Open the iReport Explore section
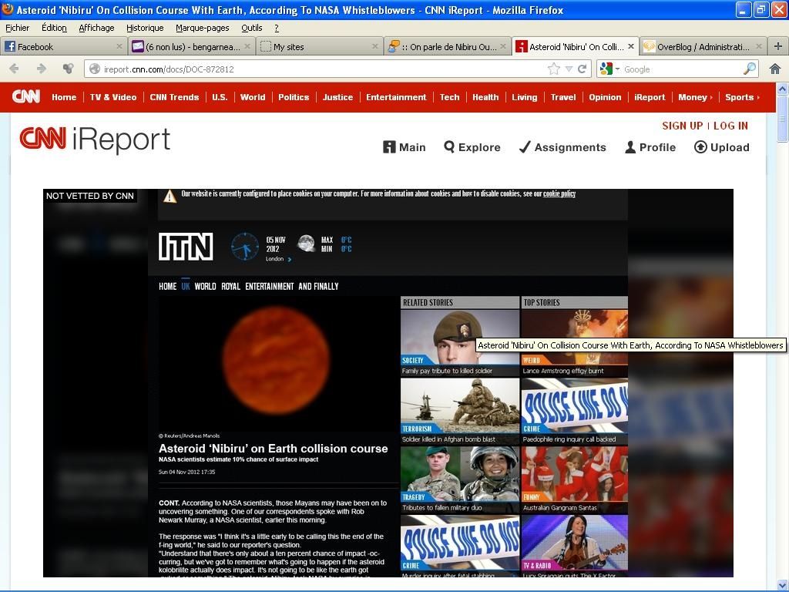 click(x=472, y=147)
